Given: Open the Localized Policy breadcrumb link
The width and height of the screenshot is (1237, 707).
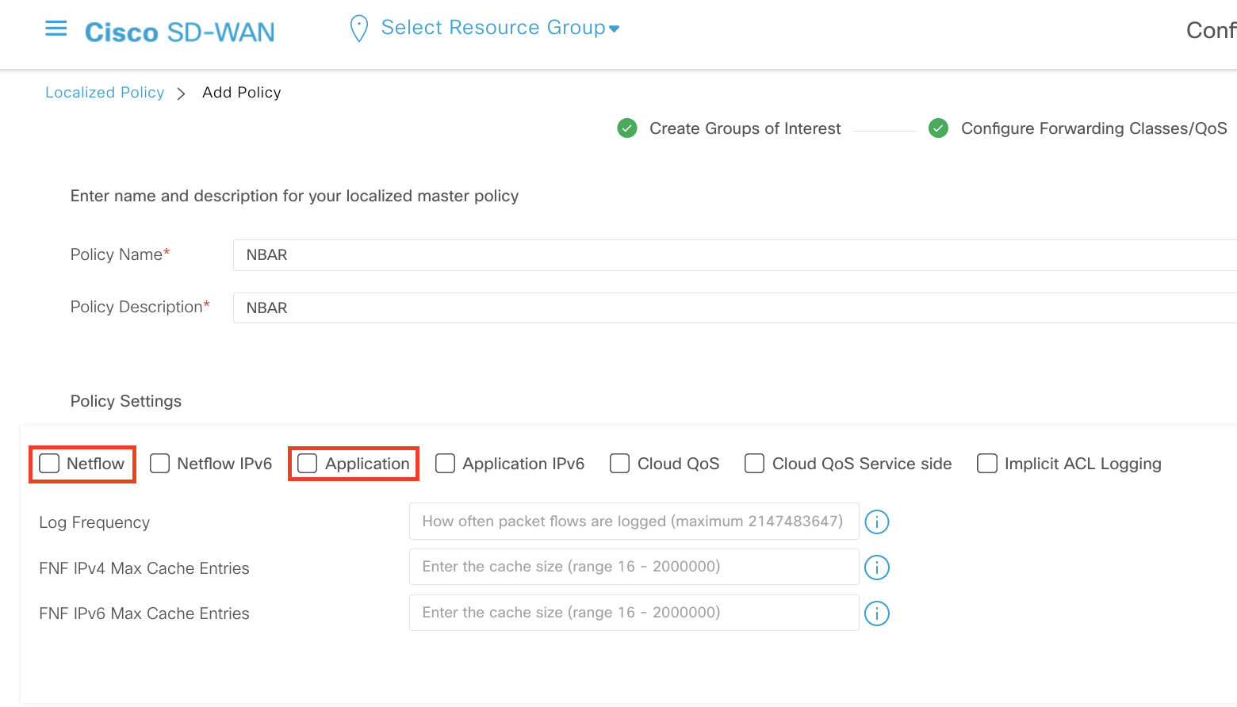Looking at the screenshot, I should tap(105, 92).
